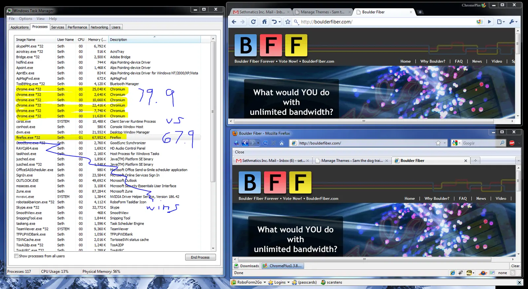Click Why Boulder? link in ChromePlus page
The width and height of the screenshot is (528, 289).
pos(433,61)
